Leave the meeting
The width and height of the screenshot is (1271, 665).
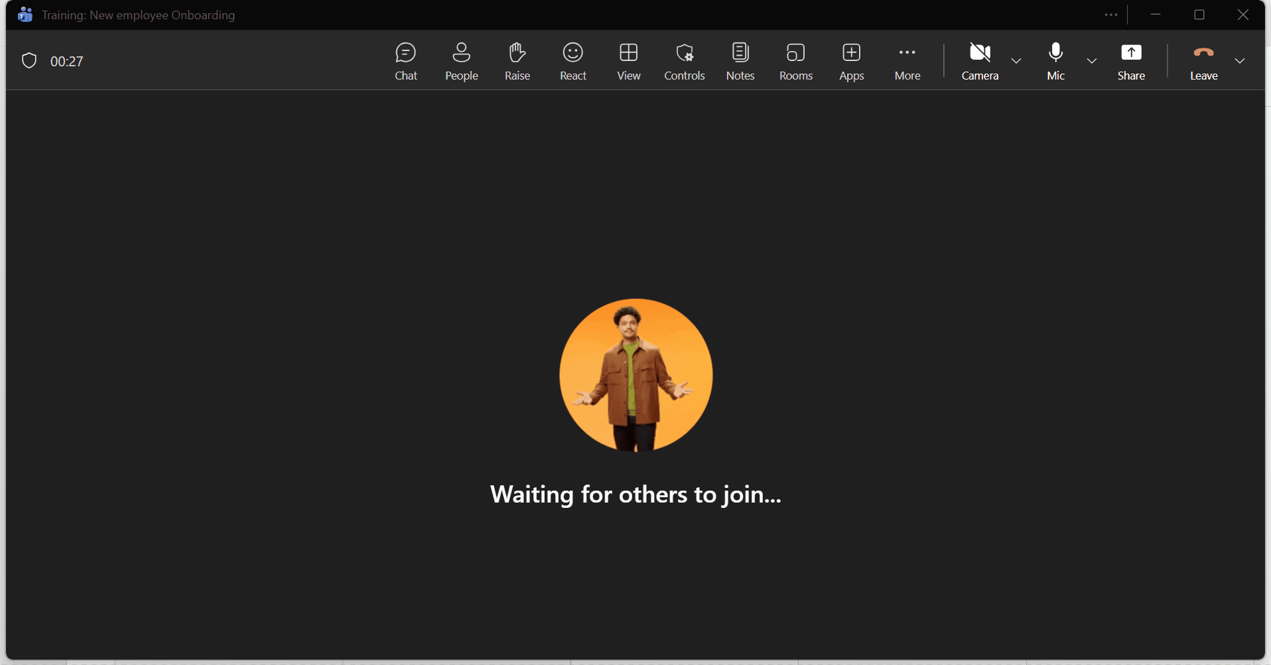1203,61
